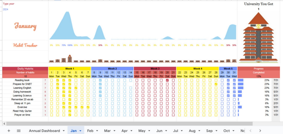The height and width of the screenshot is (134, 283).
Task: Select the Week 4 header cell
Action: tap(198, 68)
